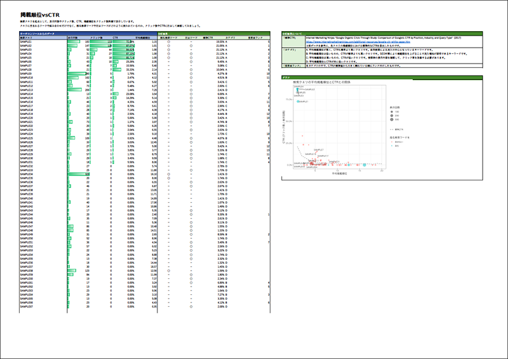
Task: Select the 33.33% CTR value of SAMPLE8
Action: (130, 70)
